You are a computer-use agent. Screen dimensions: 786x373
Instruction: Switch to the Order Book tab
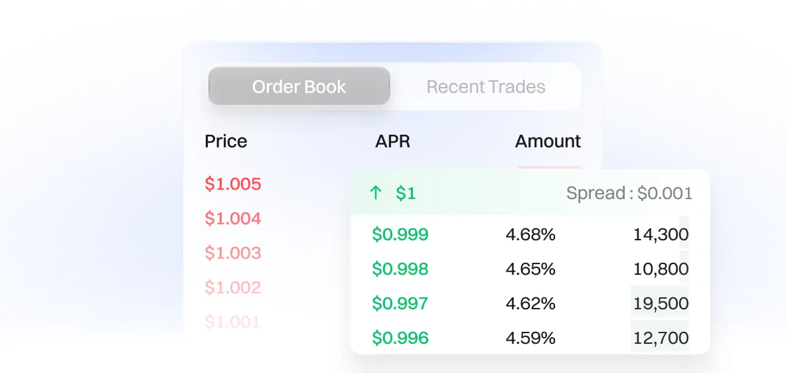coord(299,87)
